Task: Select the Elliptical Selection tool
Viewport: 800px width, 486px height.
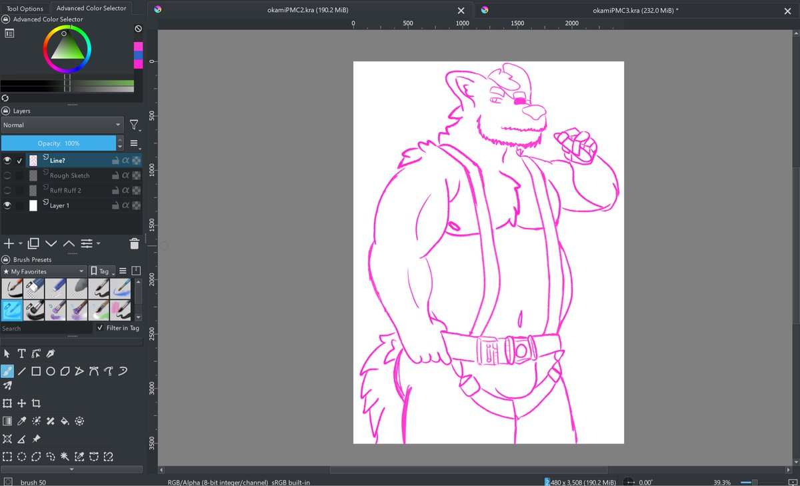Action: (x=21, y=457)
